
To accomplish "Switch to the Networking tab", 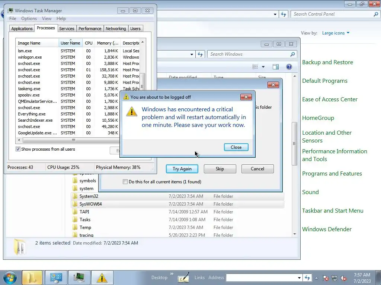I will coord(116,29).
